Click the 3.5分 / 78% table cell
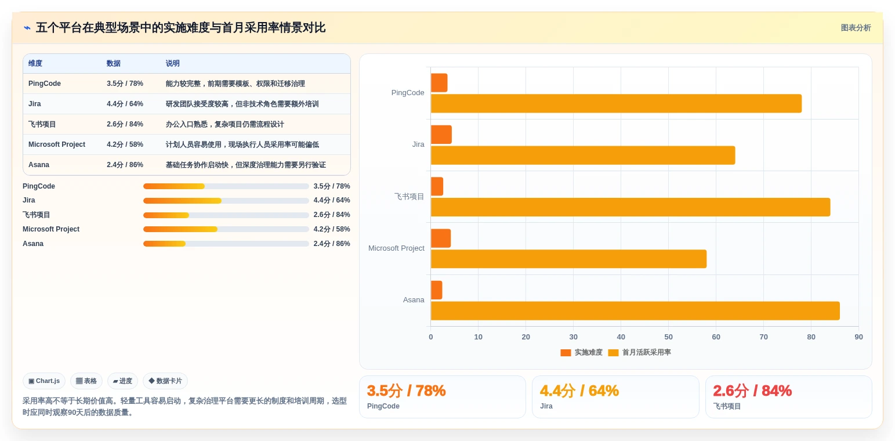Screen dimensions: 895x441 (125, 84)
